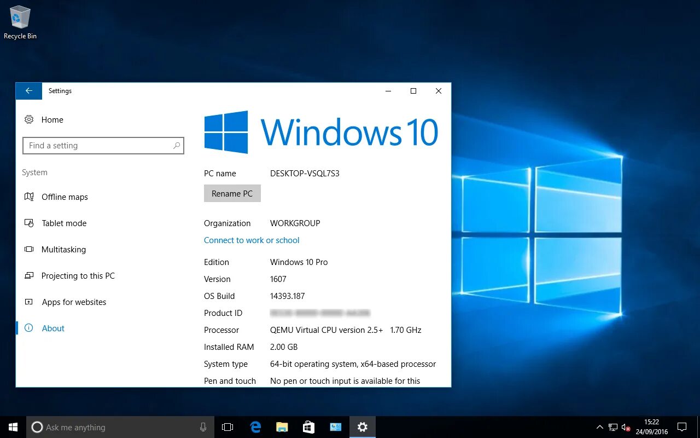Select the Projecting to this PC icon
The width and height of the screenshot is (700, 438).
tap(29, 275)
